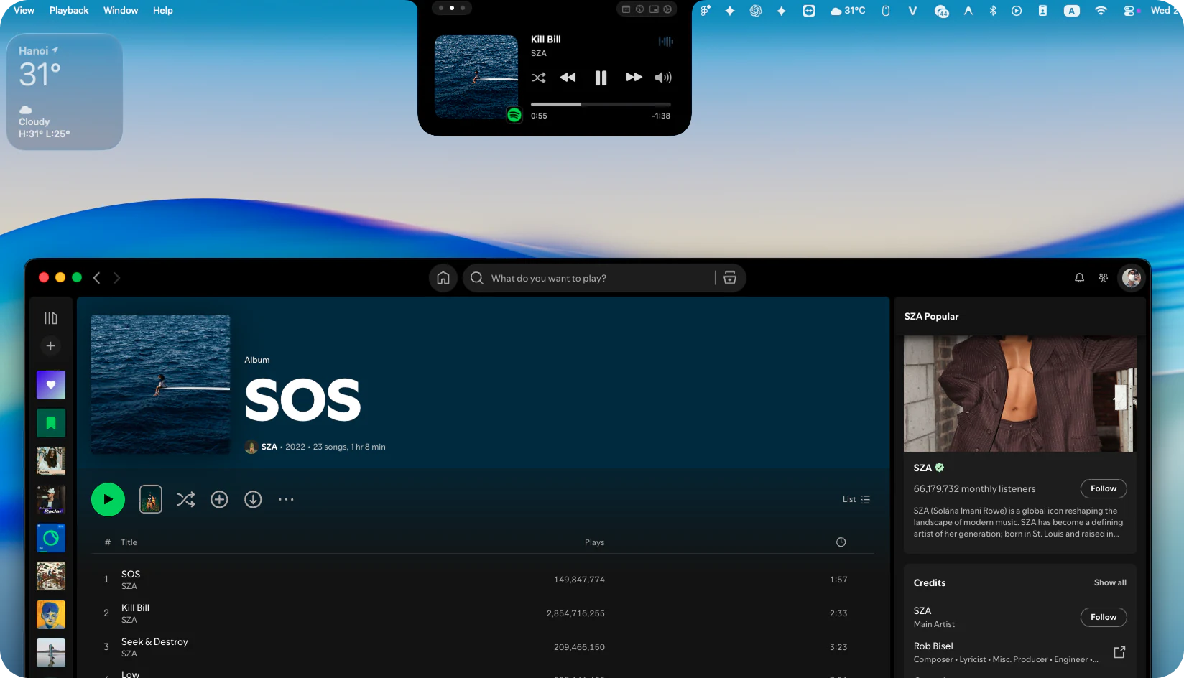The image size is (1184, 678).
Task: Download the SOS album
Action: coord(253,499)
